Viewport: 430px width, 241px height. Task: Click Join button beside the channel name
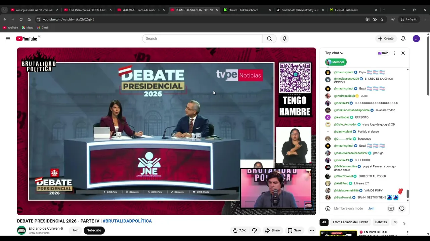75,230
